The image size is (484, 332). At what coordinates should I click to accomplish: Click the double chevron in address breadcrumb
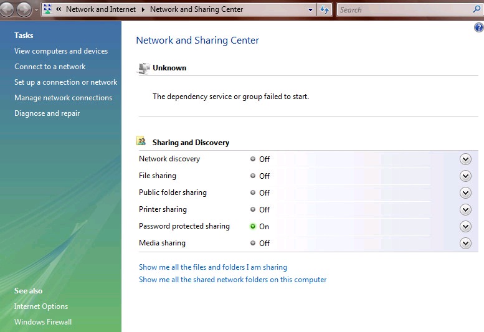[x=59, y=9]
